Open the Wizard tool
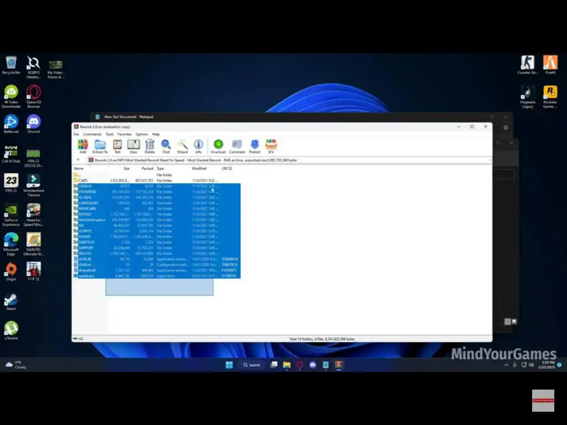Screen dimensions: 567x425 182,146
